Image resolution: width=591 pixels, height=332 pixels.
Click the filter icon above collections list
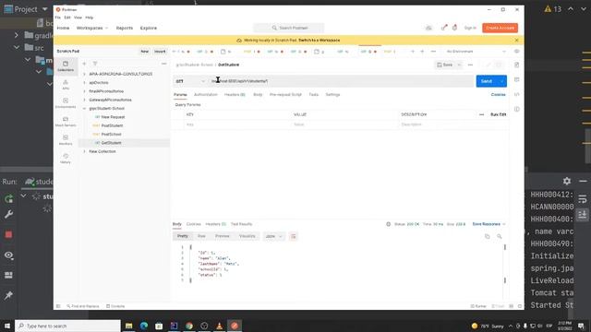tap(95, 64)
